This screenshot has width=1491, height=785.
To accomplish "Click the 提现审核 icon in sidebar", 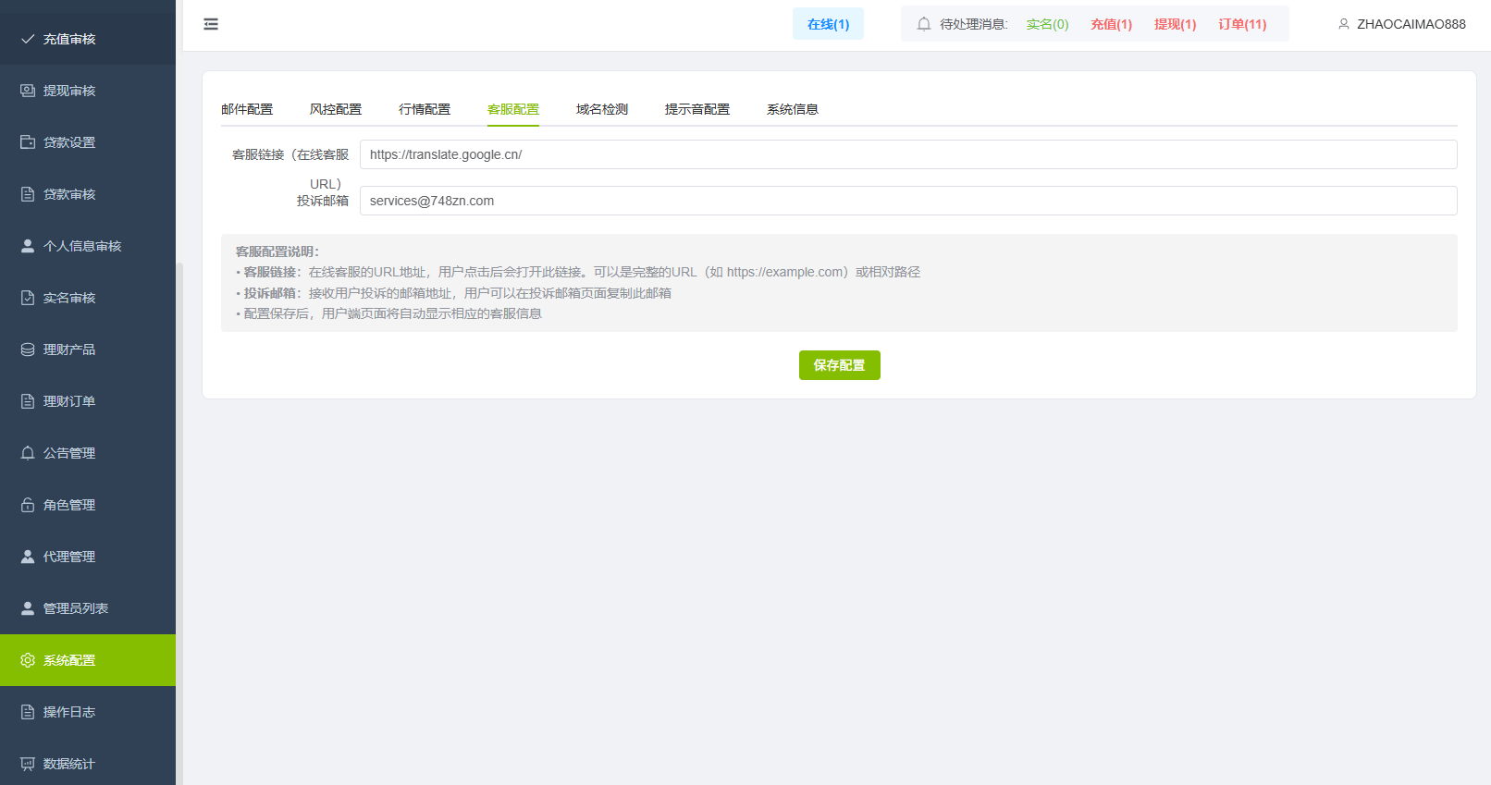I will [x=28, y=91].
